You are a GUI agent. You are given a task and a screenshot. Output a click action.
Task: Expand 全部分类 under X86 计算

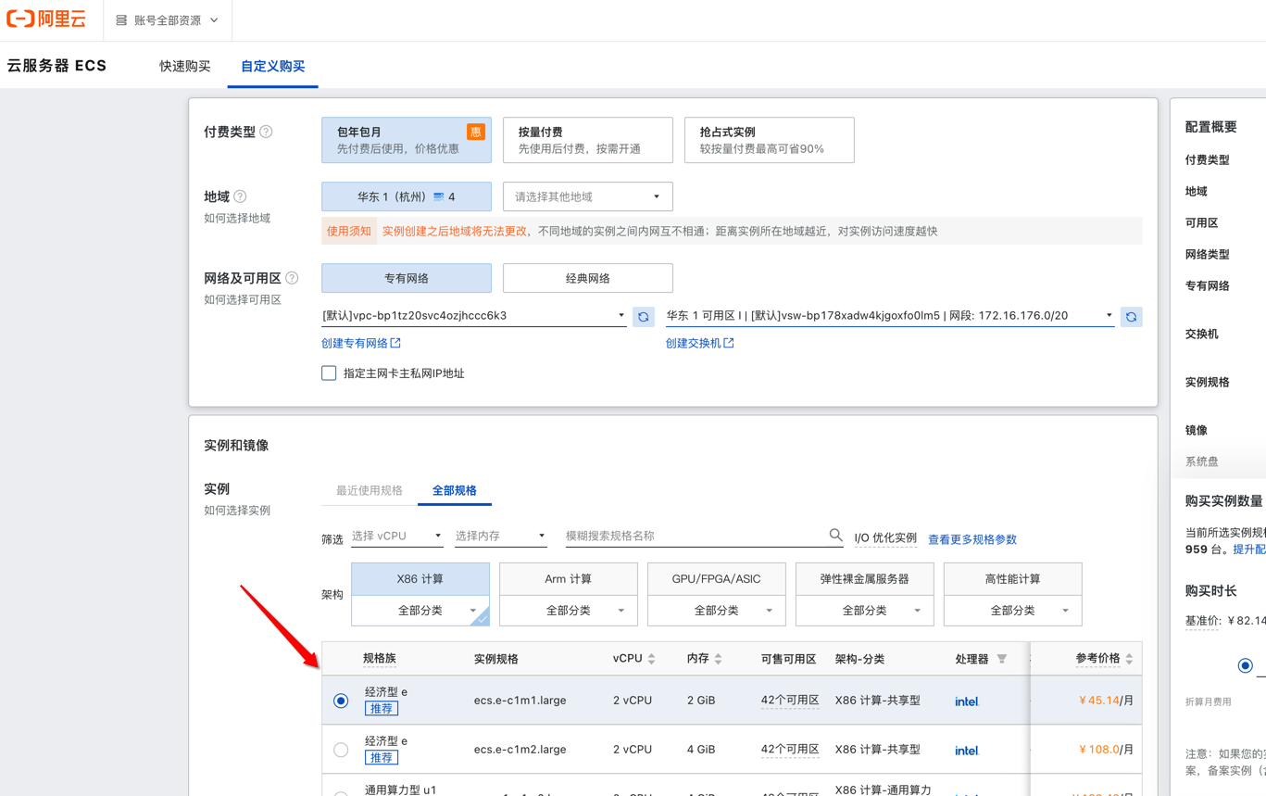click(420, 611)
